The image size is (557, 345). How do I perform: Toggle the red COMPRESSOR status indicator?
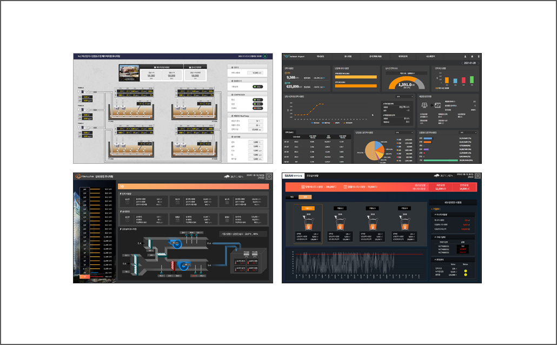click(x=257, y=108)
